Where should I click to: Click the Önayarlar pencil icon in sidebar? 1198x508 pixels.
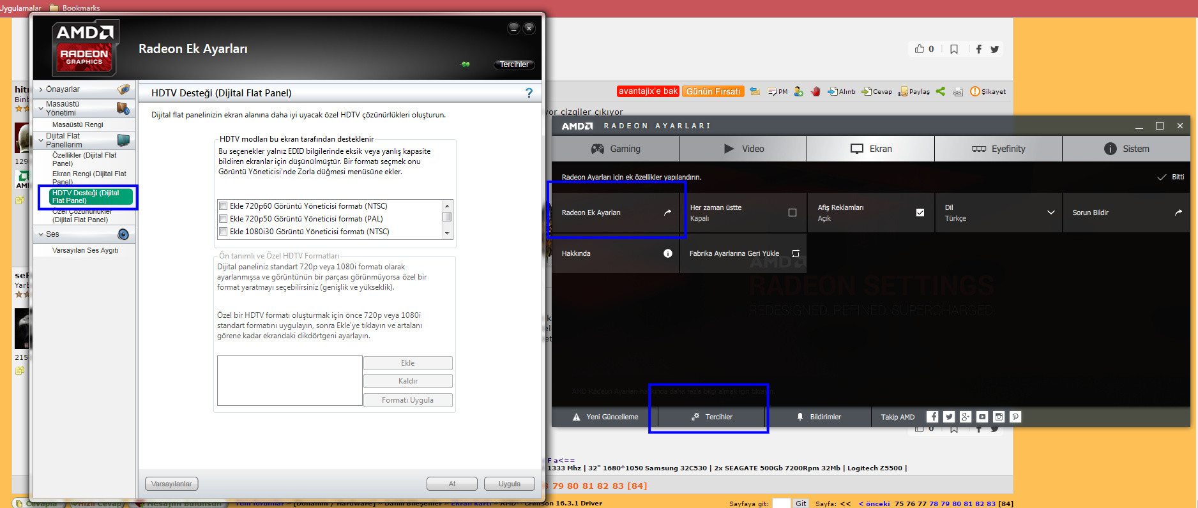(x=123, y=89)
